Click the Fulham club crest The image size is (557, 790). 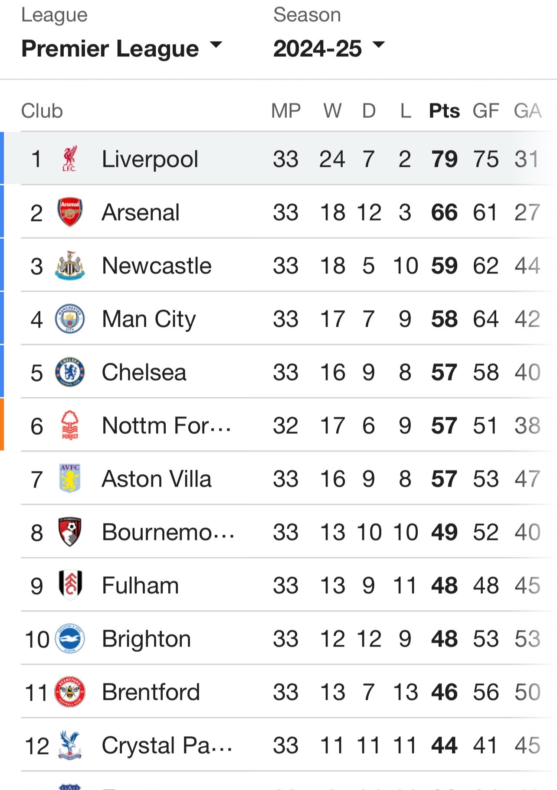click(70, 585)
